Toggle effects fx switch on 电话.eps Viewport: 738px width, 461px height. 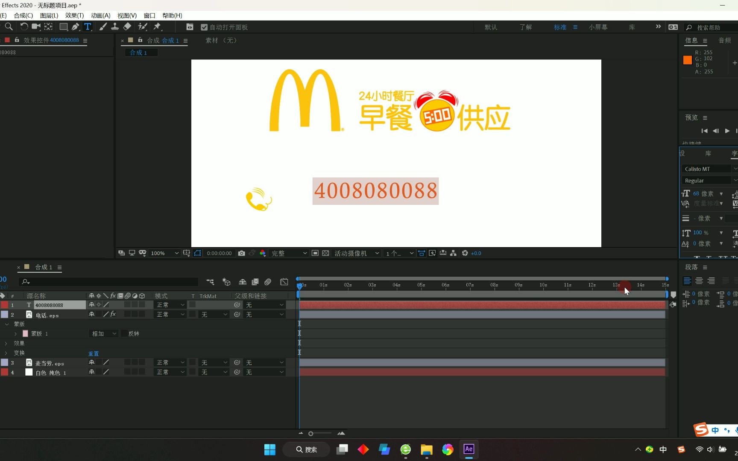click(x=113, y=314)
